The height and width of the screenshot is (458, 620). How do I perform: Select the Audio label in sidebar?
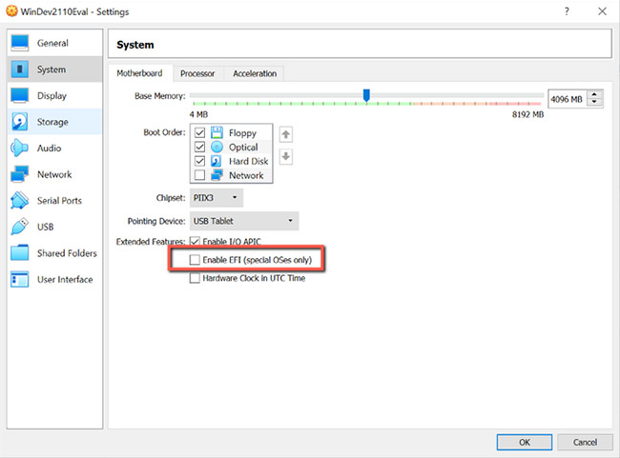(49, 148)
